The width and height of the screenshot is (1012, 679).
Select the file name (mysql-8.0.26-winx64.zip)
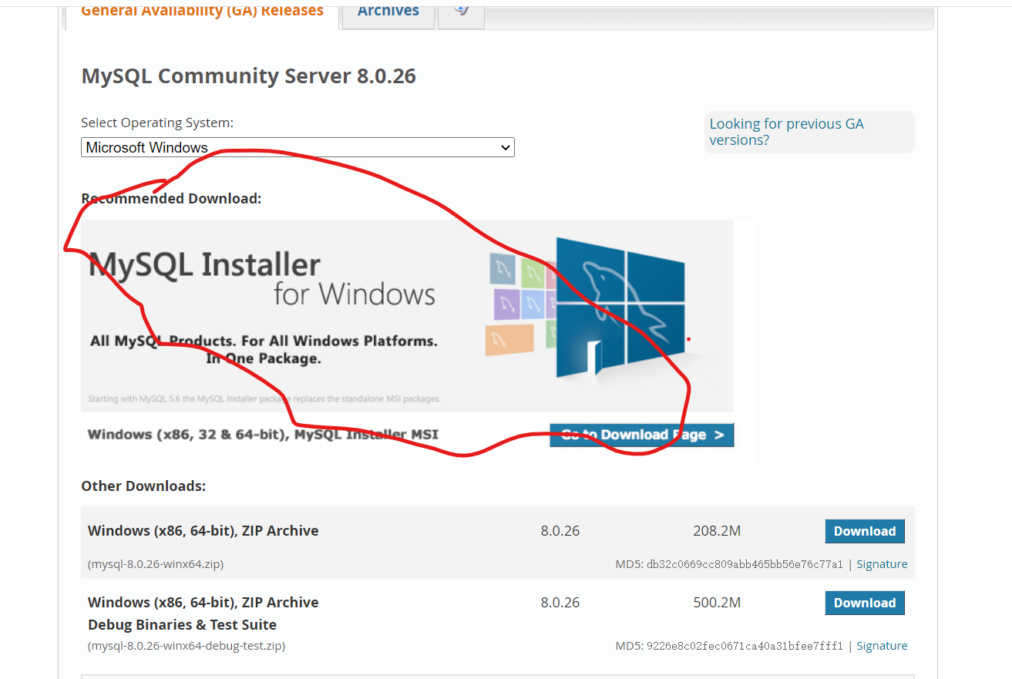coord(156,564)
